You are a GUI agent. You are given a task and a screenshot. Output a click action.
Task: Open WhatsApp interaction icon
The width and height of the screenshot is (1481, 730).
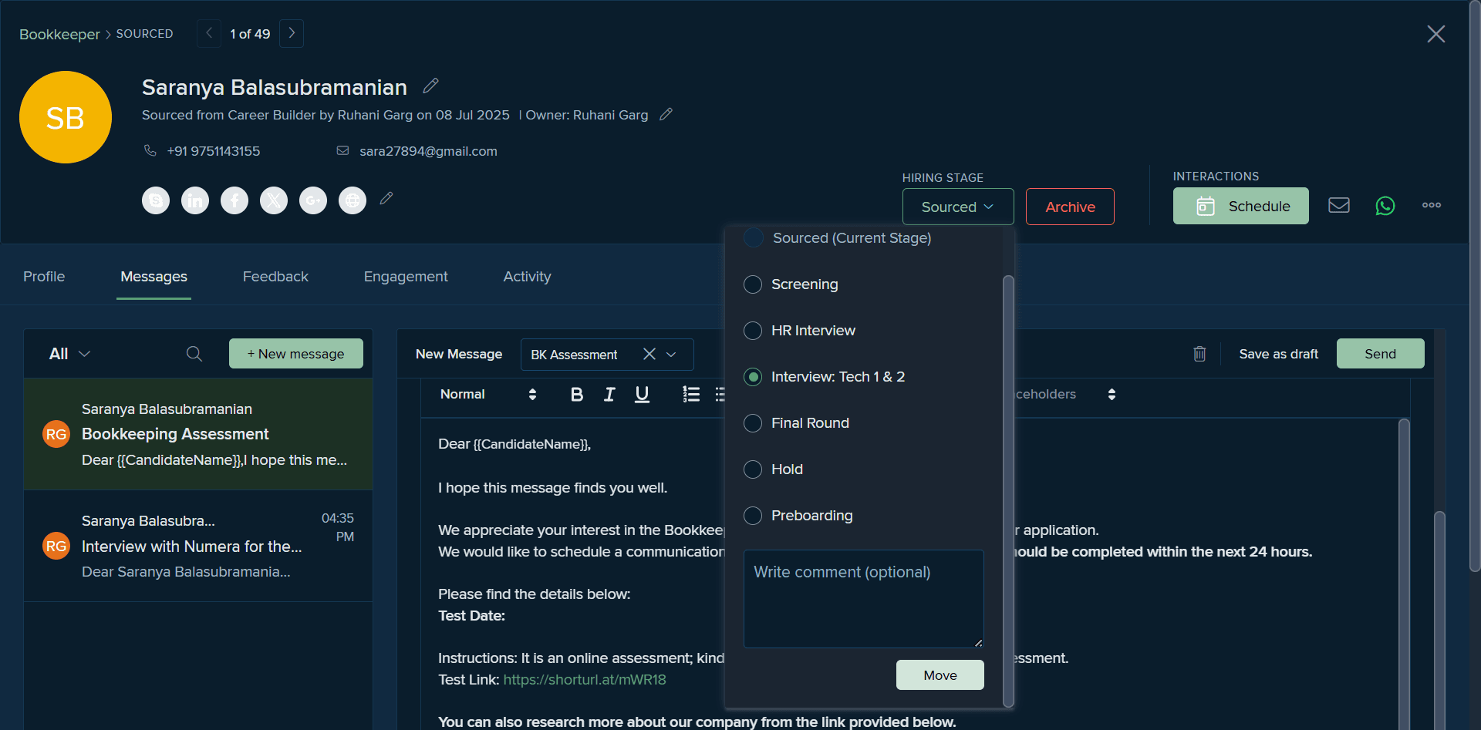[x=1385, y=206]
